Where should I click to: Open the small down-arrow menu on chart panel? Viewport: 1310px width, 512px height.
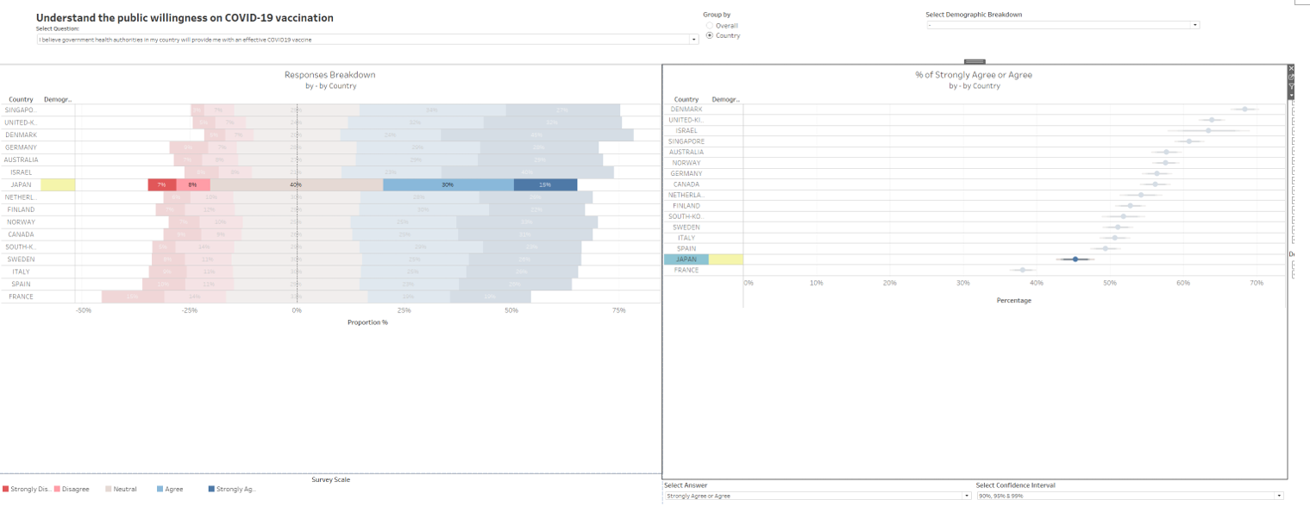(1291, 95)
